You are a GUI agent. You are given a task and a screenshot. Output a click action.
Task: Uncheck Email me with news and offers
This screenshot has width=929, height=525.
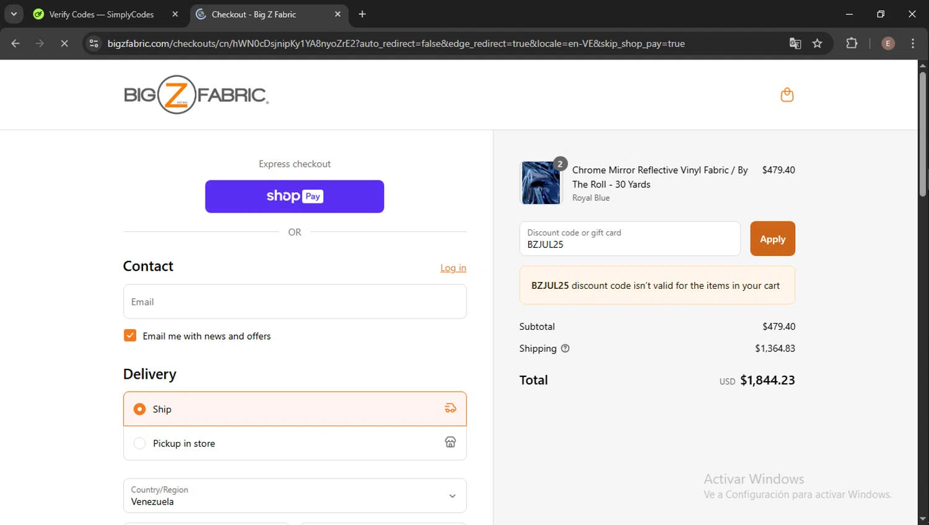130,335
